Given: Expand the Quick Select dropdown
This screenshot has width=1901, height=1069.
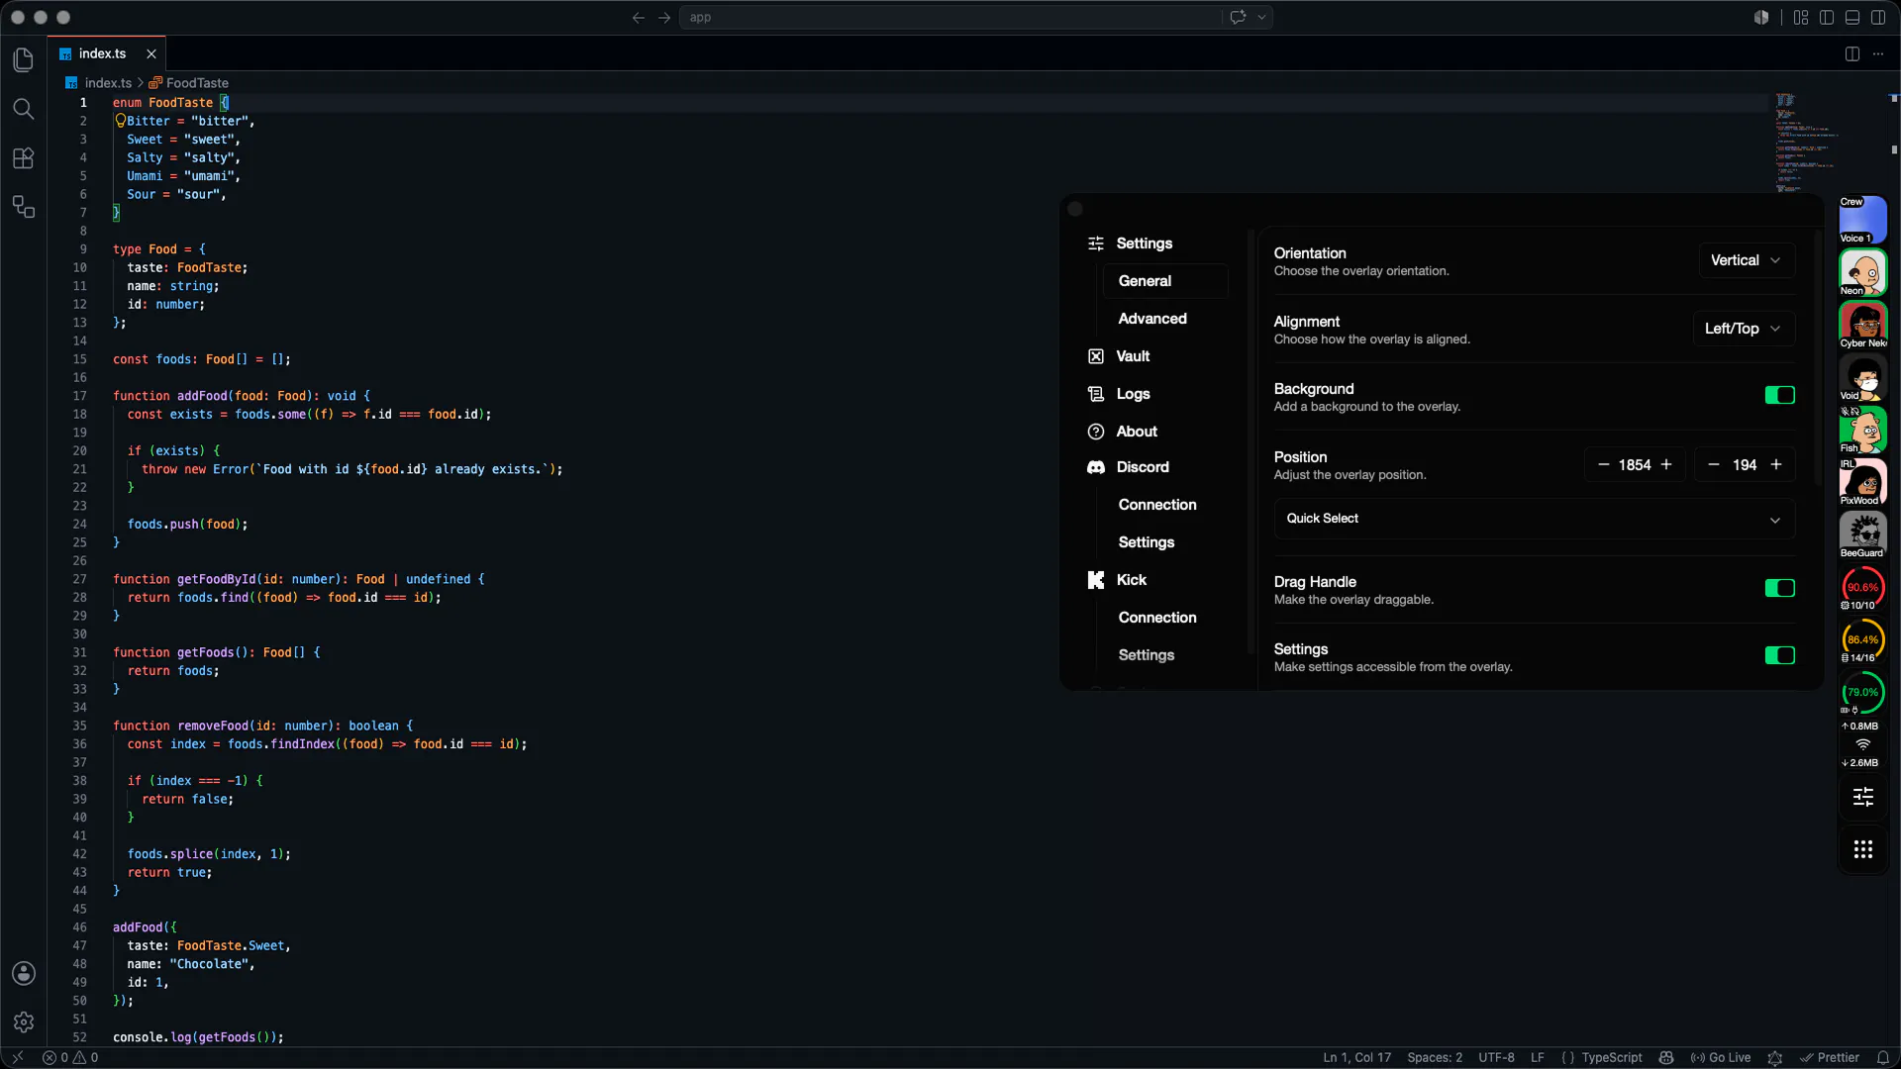Looking at the screenshot, I should tap(1534, 519).
